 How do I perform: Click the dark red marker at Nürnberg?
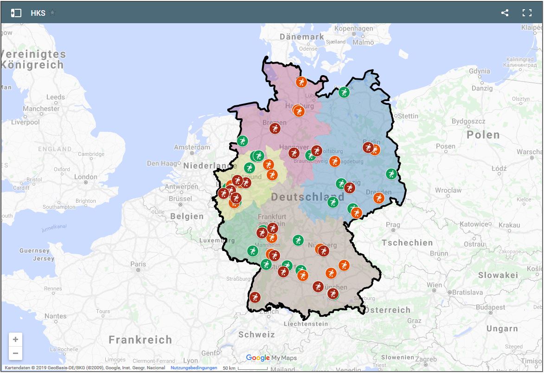[324, 251]
